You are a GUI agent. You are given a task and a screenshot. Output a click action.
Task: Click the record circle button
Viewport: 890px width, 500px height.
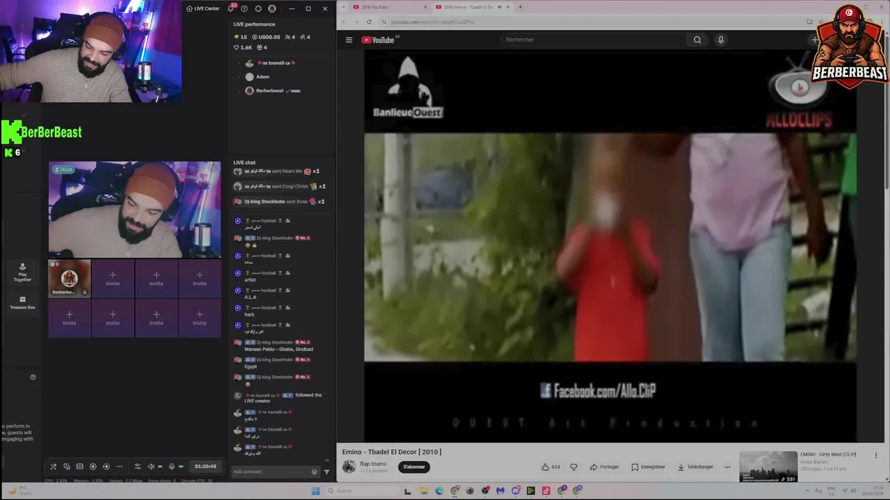pos(92,467)
